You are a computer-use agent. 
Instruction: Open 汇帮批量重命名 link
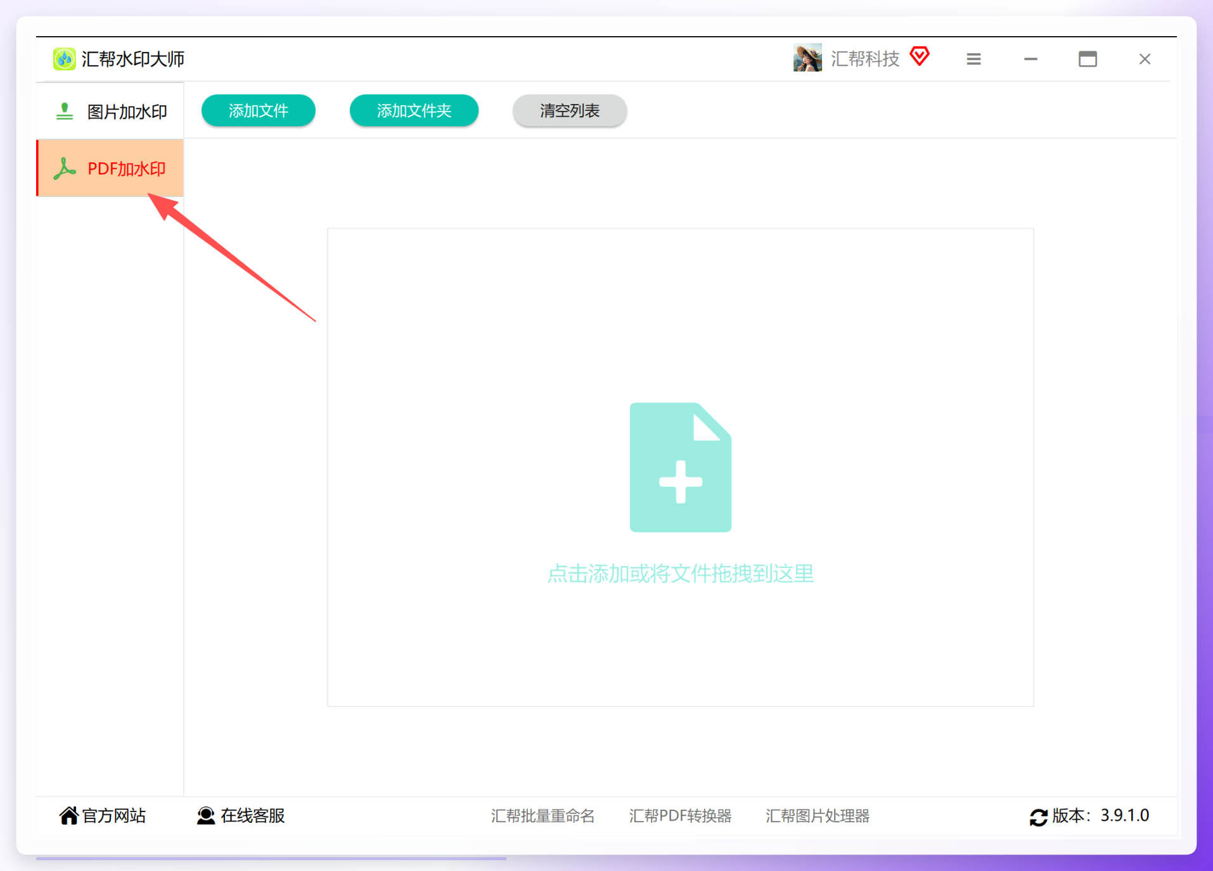[543, 816]
